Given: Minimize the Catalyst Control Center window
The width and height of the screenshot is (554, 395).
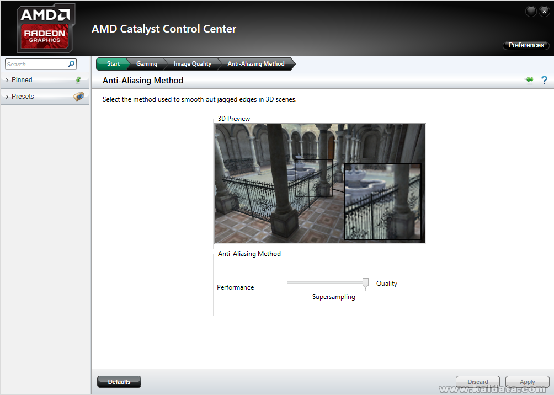Looking at the screenshot, I should (531, 11).
